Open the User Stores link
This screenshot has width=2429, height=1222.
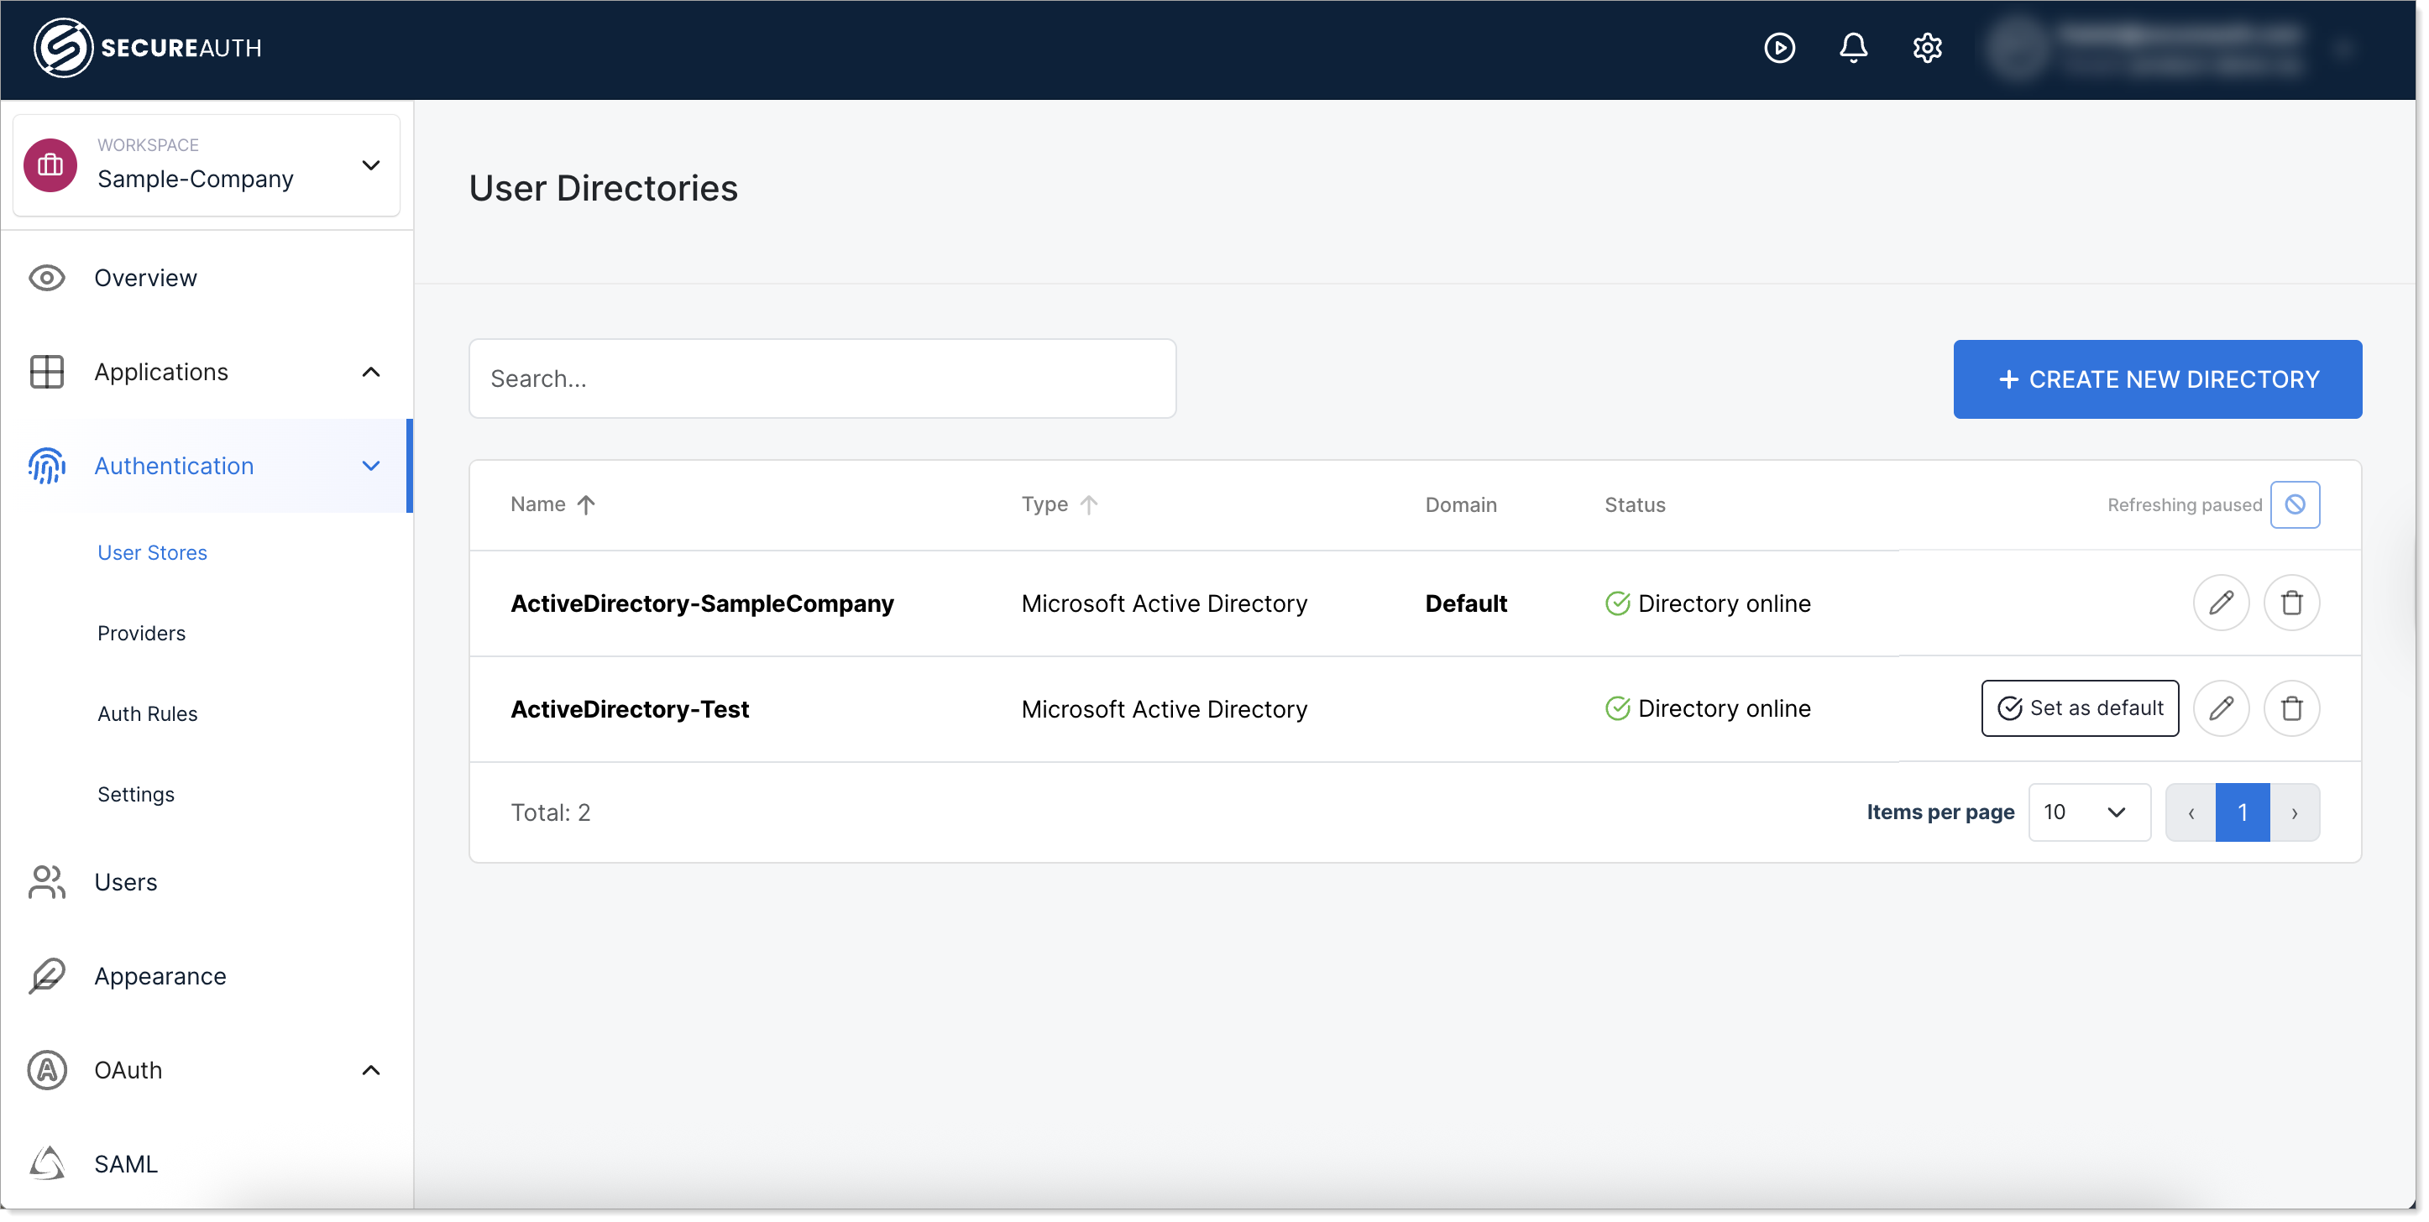tap(152, 552)
